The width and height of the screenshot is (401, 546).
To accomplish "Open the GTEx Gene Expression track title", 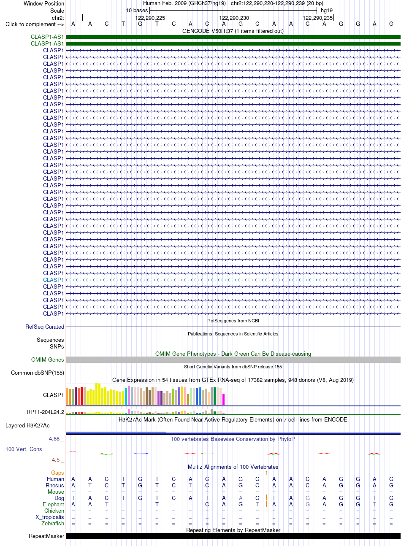I will point(233,380).
